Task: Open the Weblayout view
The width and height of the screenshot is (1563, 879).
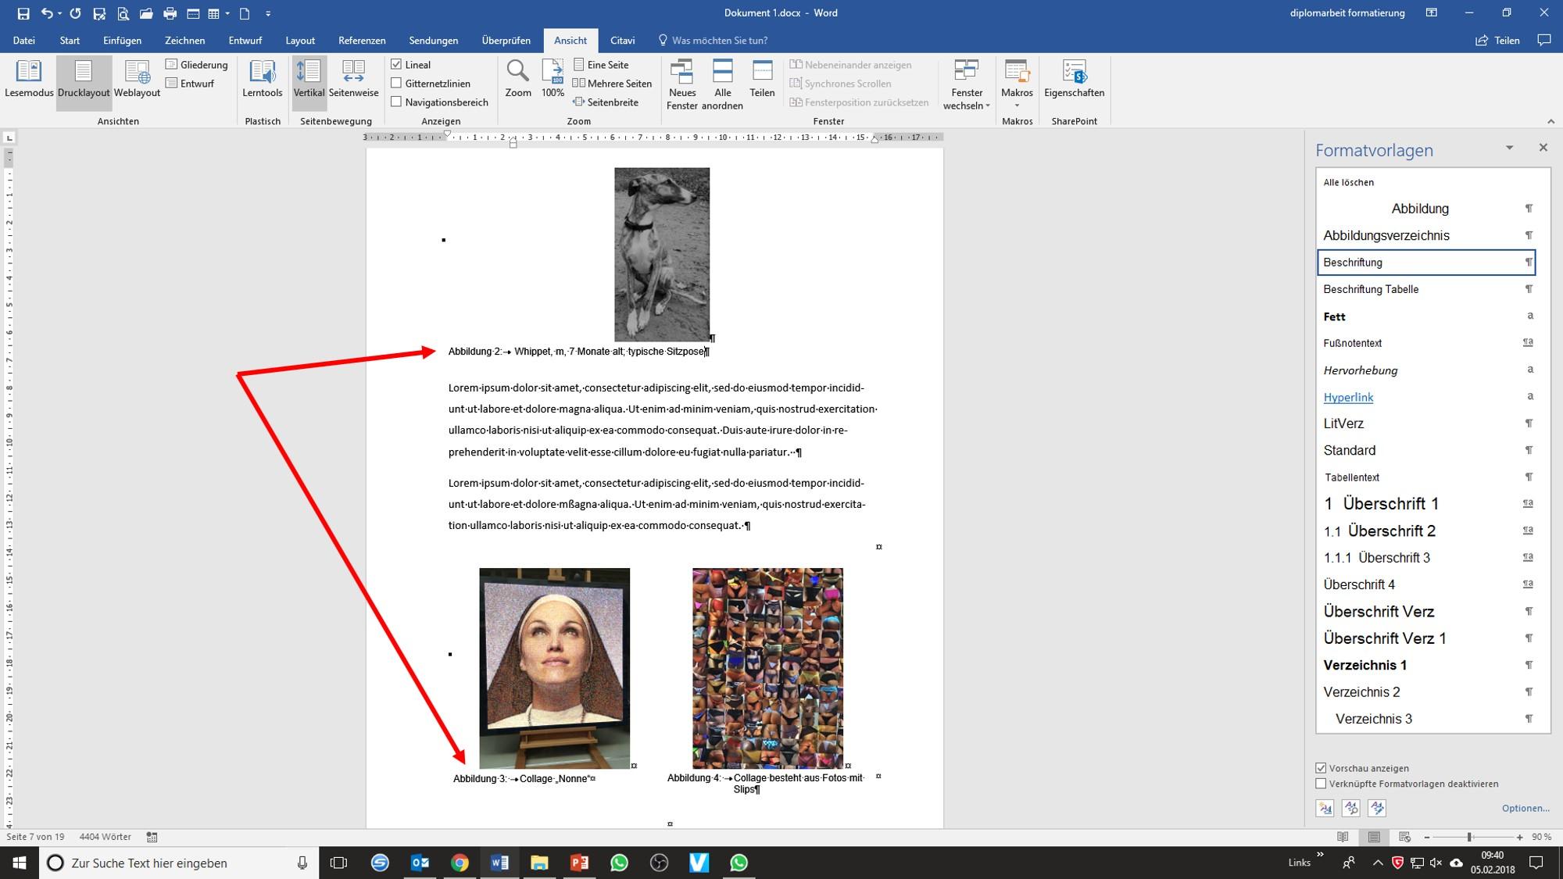Action: tap(137, 80)
